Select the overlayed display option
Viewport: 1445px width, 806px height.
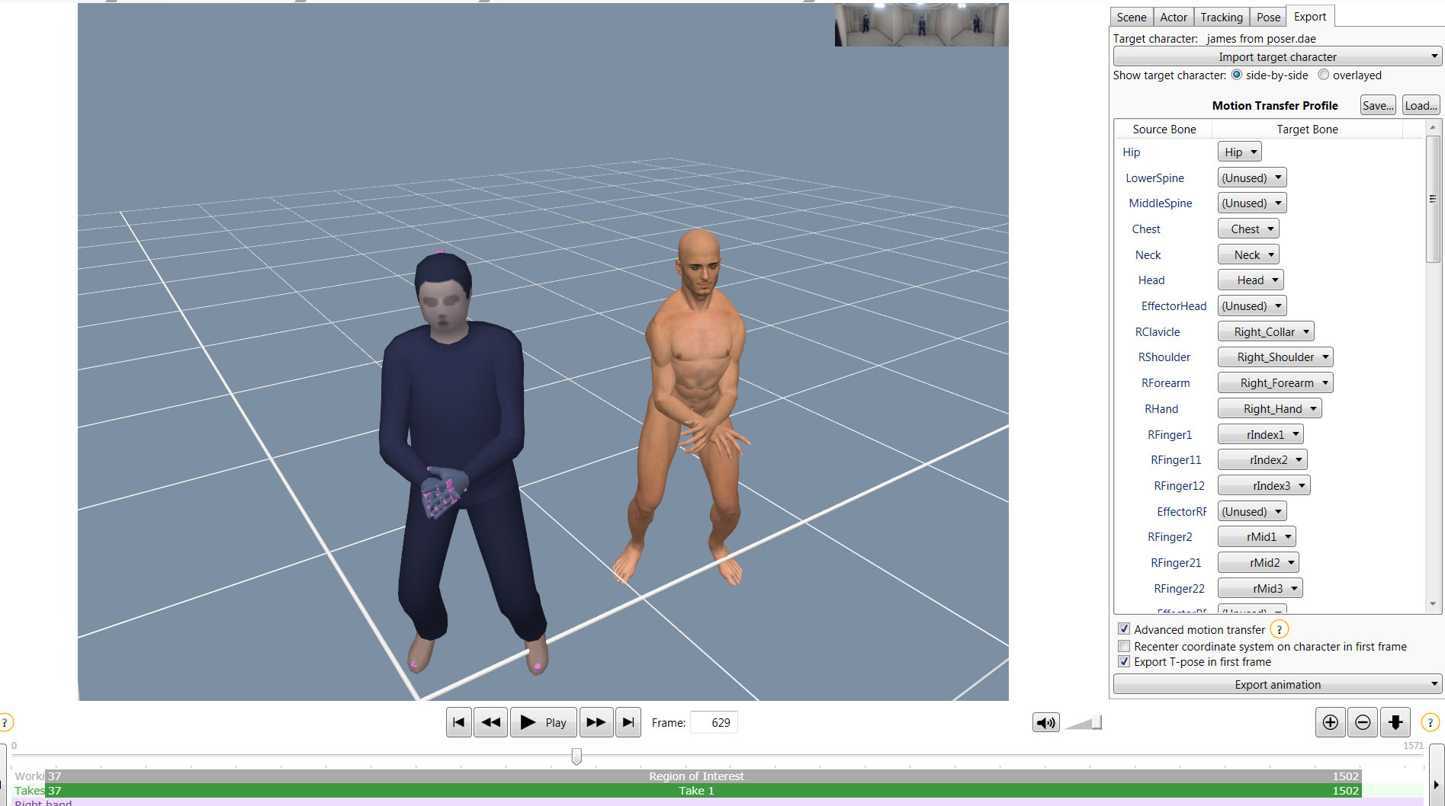1324,75
